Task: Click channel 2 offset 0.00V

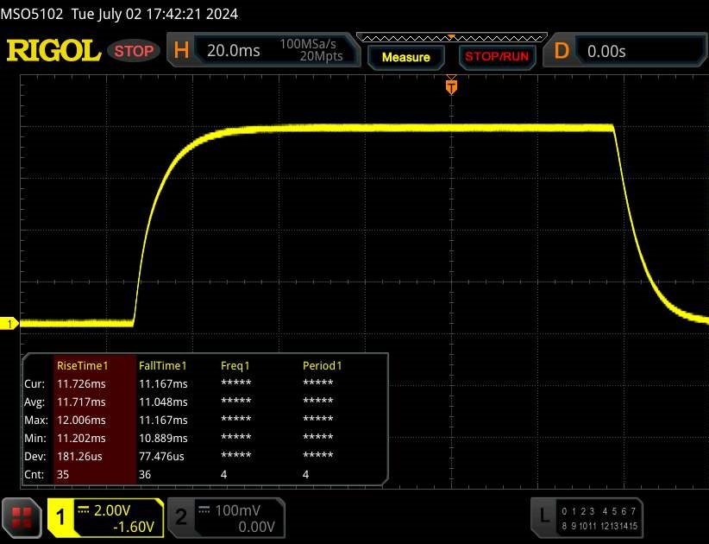Action: click(256, 527)
